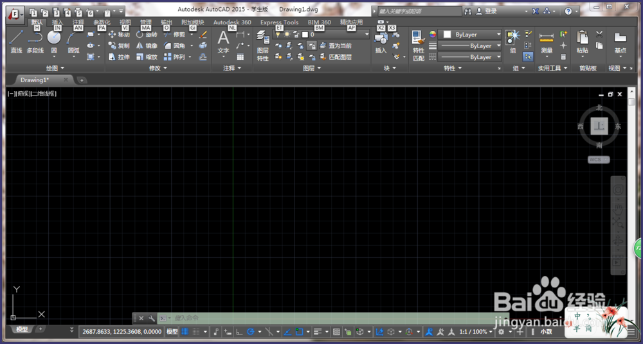643x344 pixels.
Task: Insert a table with the table icon
Action: (x=240, y=57)
